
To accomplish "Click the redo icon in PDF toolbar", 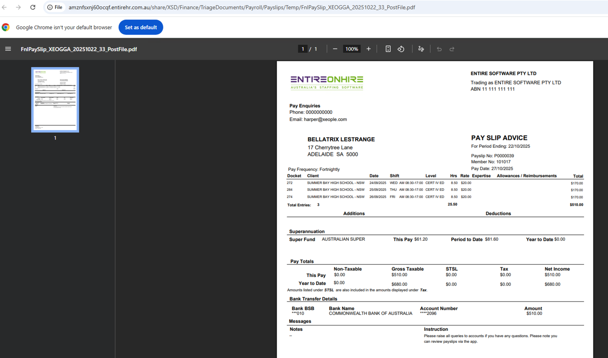I will 452,49.
